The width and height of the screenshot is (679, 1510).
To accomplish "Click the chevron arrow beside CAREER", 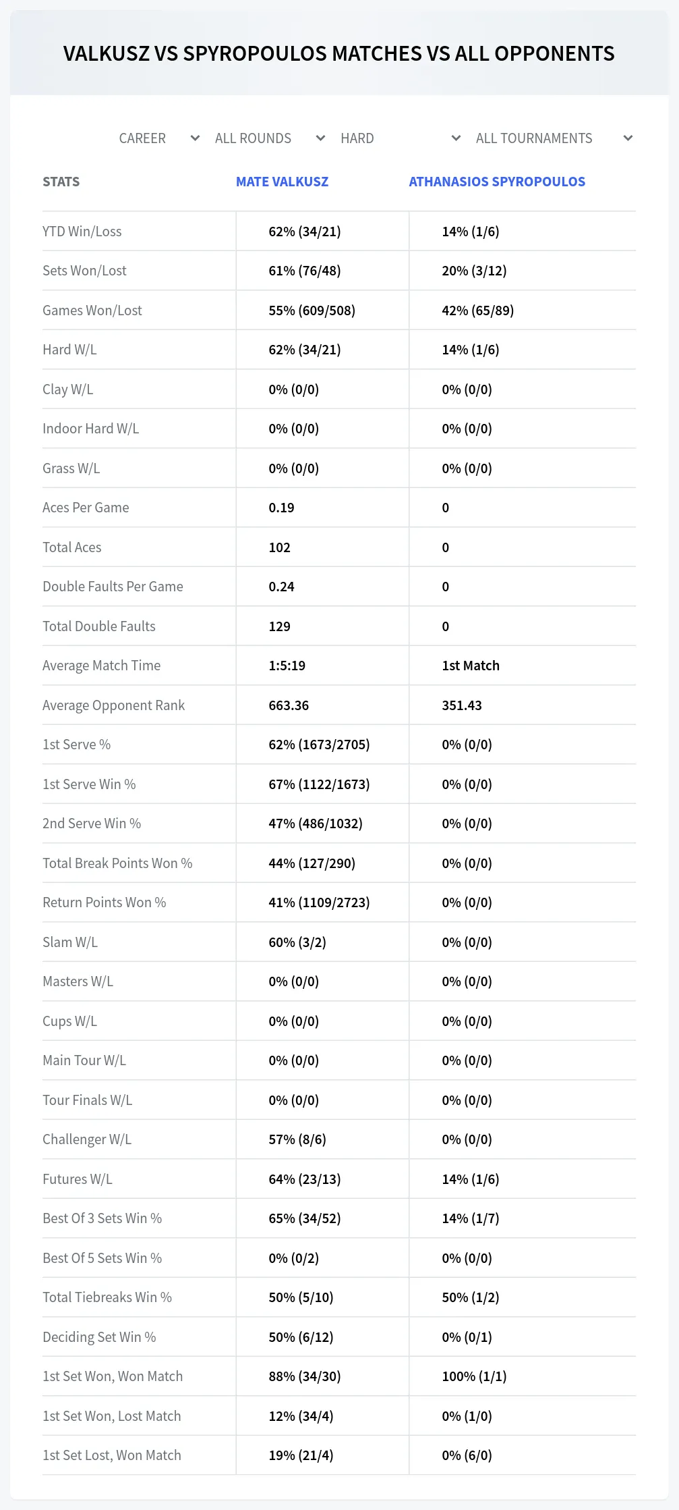I will [x=195, y=138].
